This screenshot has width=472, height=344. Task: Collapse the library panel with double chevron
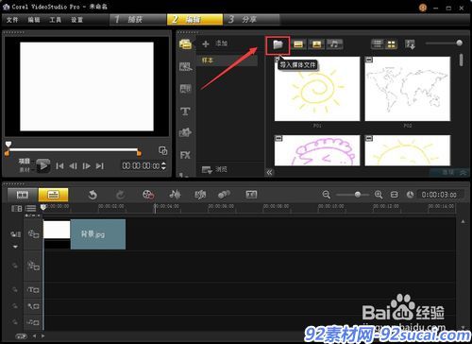(270, 172)
